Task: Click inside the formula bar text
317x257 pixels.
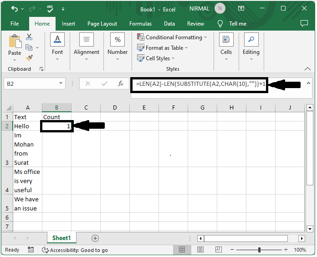Action: coord(200,84)
